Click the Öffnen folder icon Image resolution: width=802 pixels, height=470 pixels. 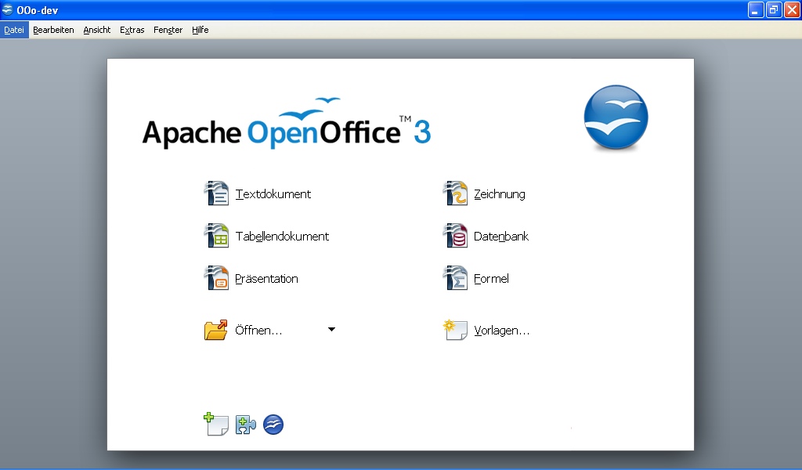tap(216, 330)
